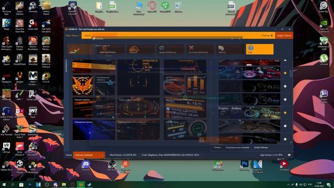Open the Metro Exodus desktop shortcut
The width and height of the screenshot is (334, 188).
33,78
